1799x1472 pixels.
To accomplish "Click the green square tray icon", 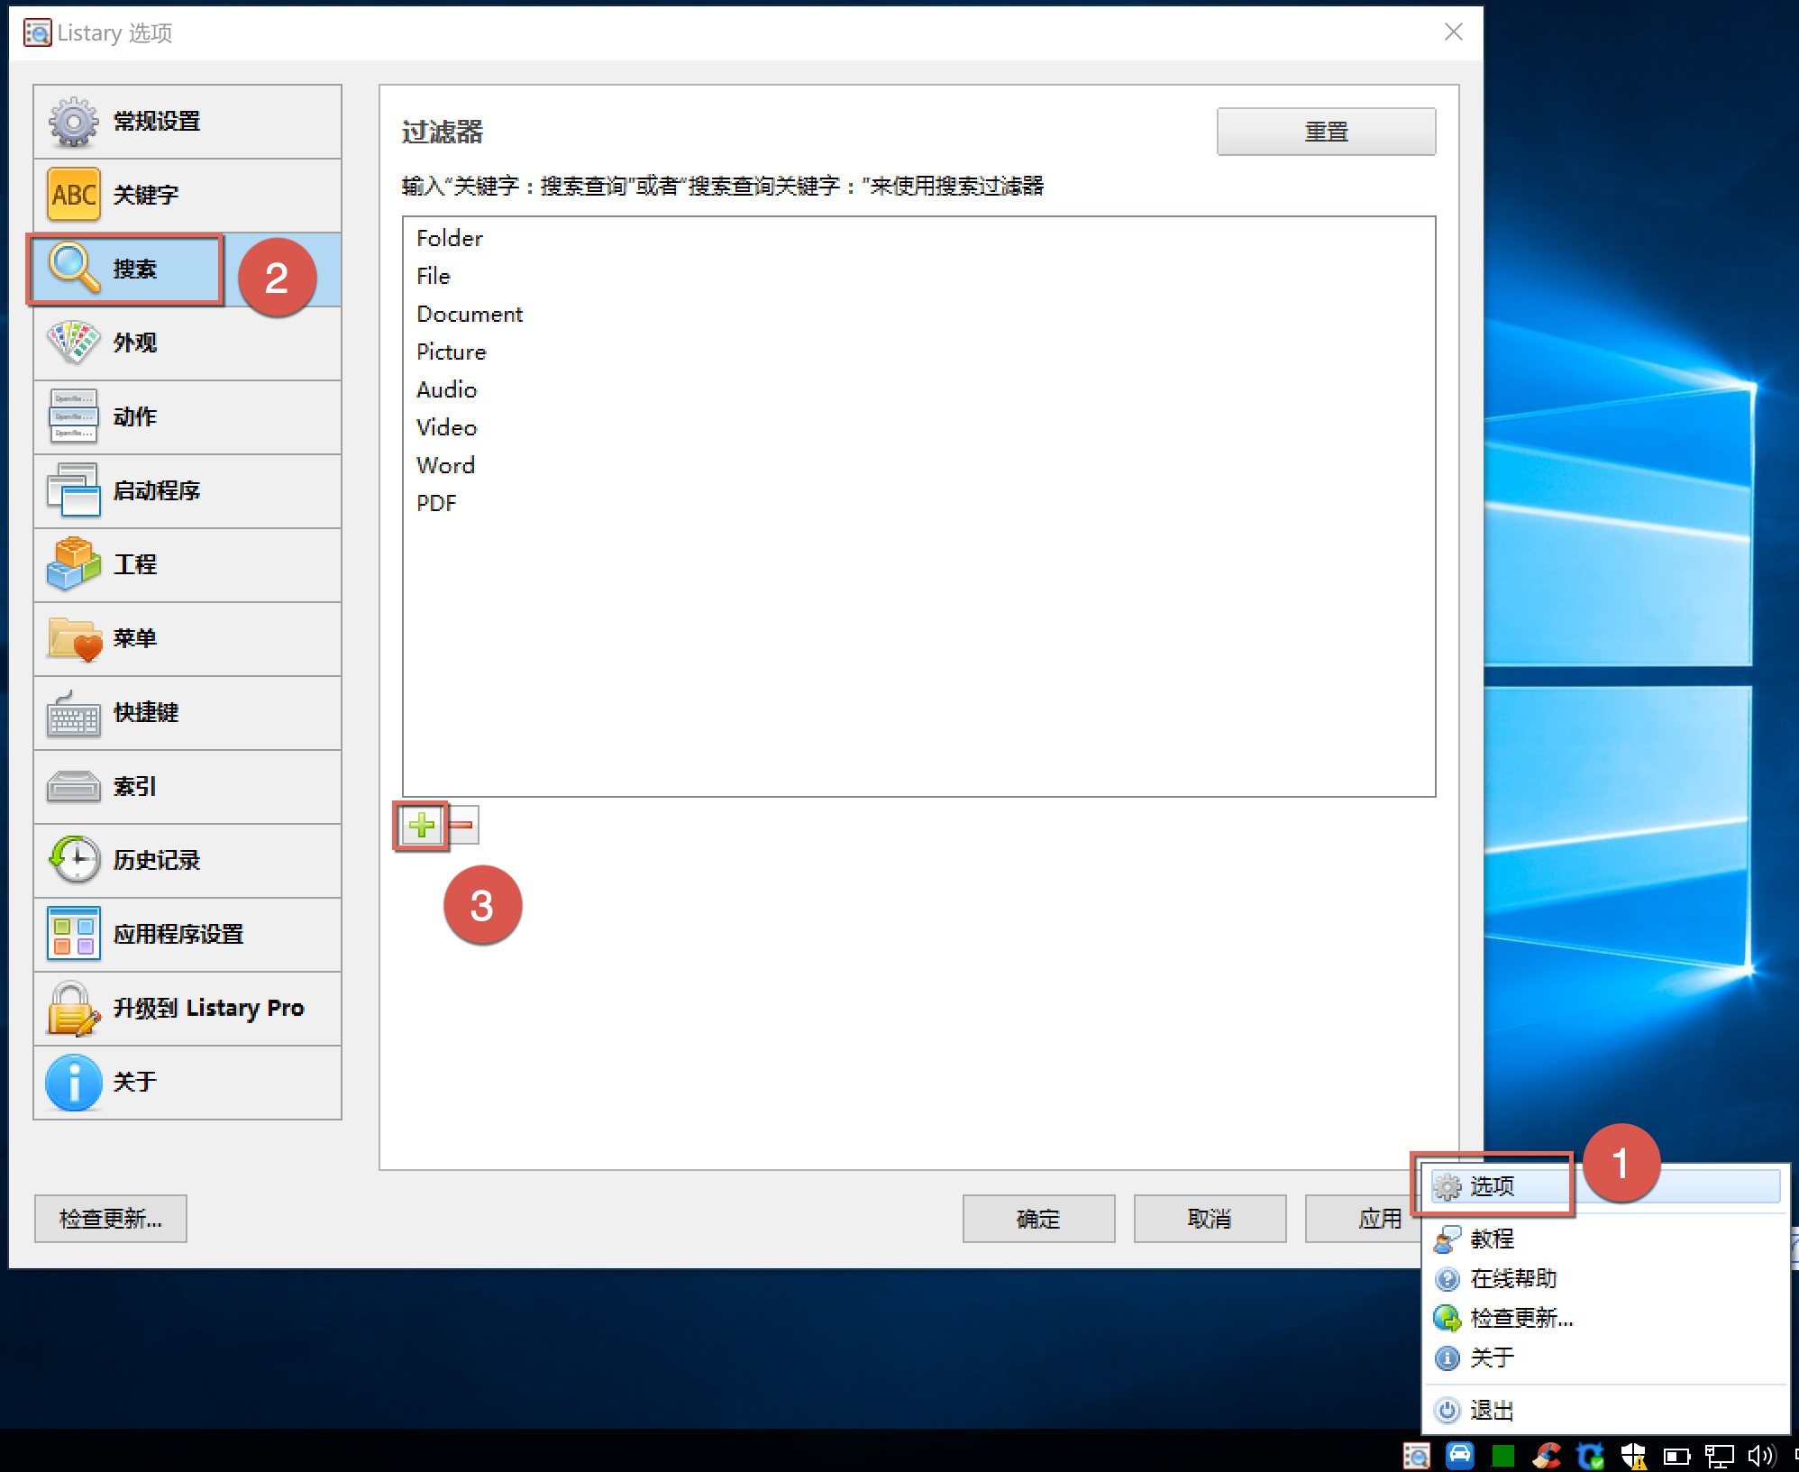I will point(1502,1456).
